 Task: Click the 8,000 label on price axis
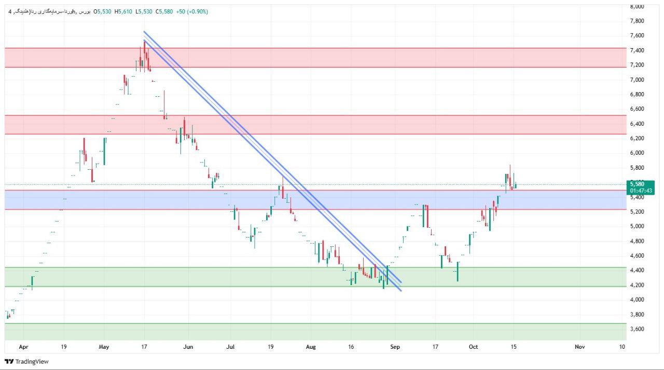pos(637,6)
